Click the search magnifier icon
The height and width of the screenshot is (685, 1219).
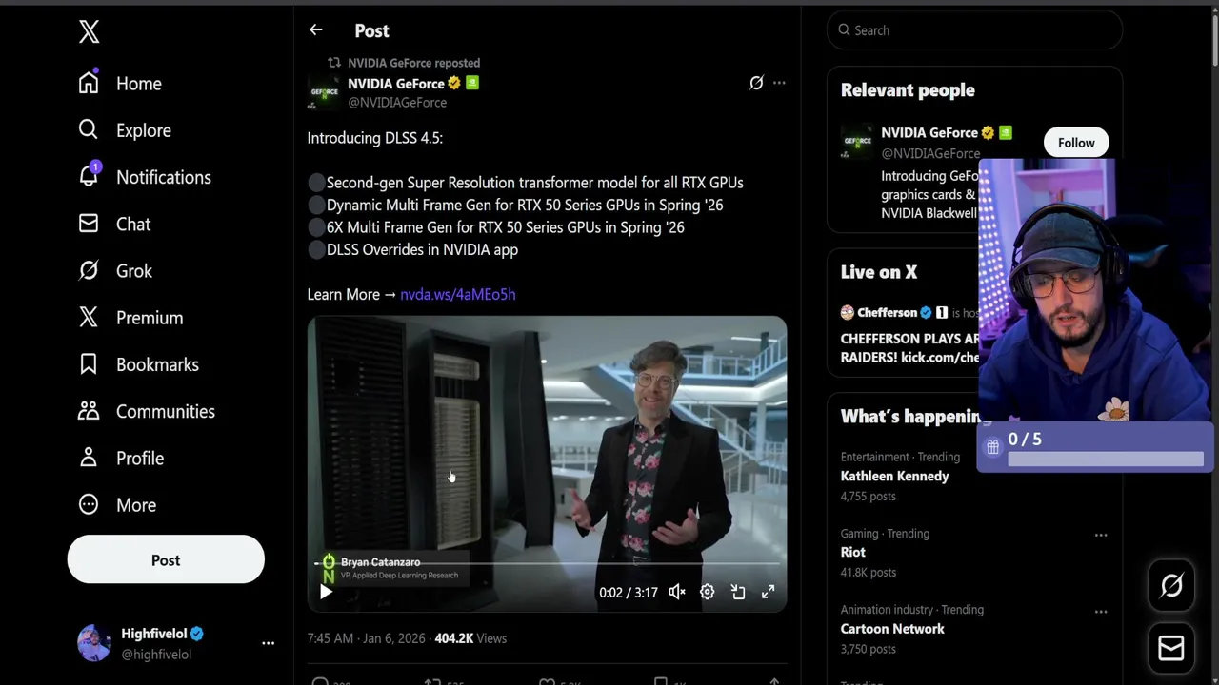point(844,30)
